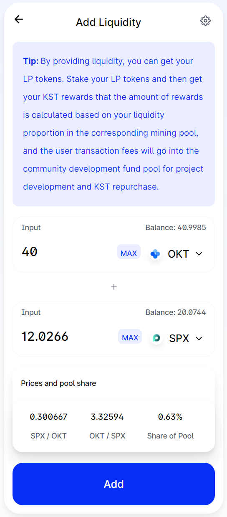Select the OKT token label

[x=179, y=254]
